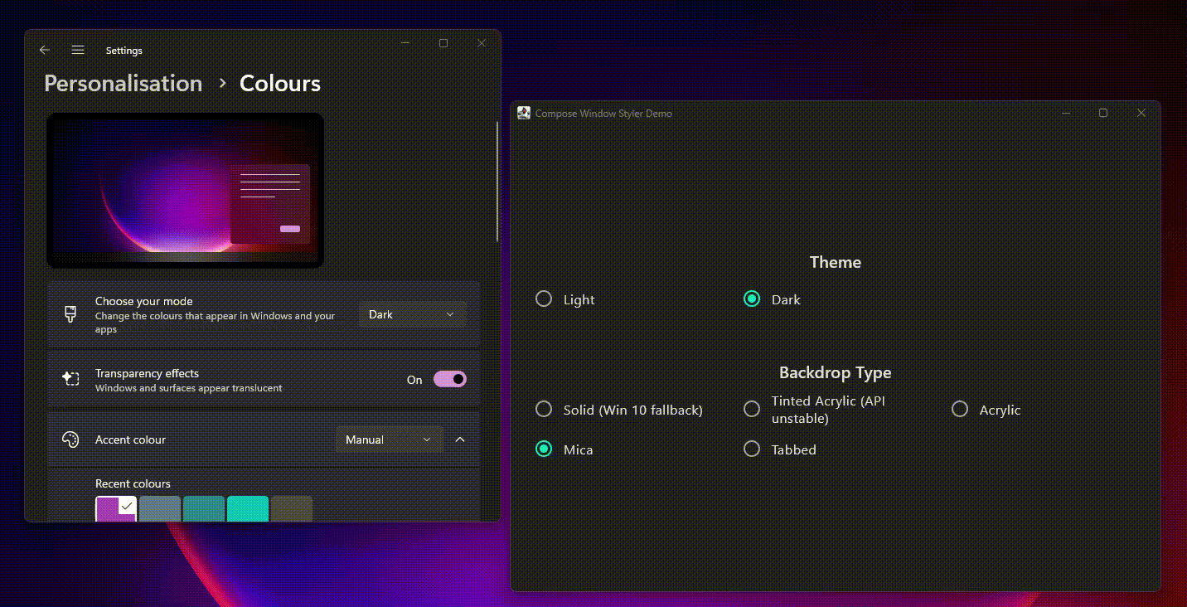Click the Transparency effects row description
This screenshot has width=1187, height=607.
[189, 388]
